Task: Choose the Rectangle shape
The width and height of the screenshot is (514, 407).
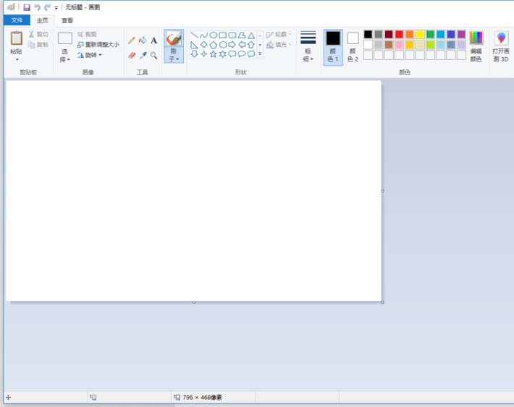Action: click(223, 35)
